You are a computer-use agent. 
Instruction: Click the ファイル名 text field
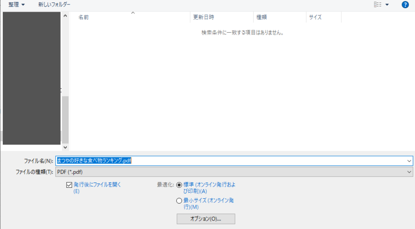[231, 161]
